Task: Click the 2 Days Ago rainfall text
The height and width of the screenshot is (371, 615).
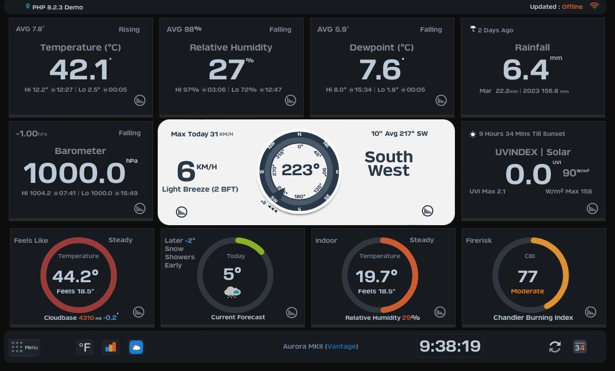Action: tap(496, 30)
